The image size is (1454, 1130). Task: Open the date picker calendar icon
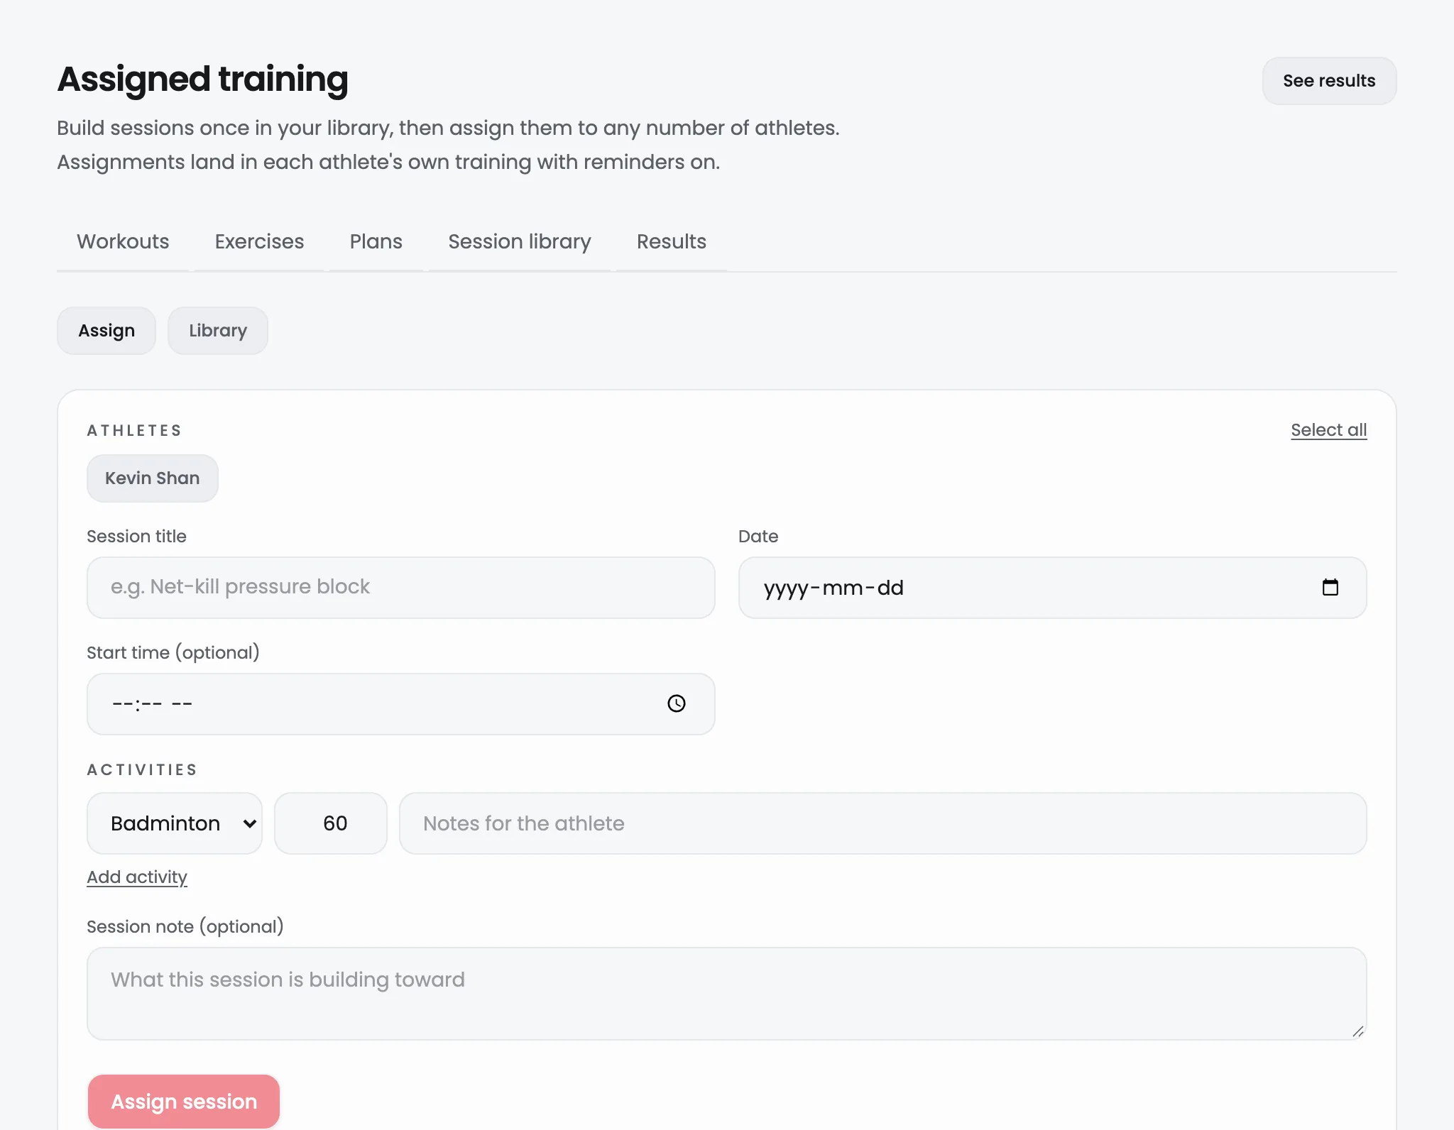pyautogui.click(x=1330, y=587)
